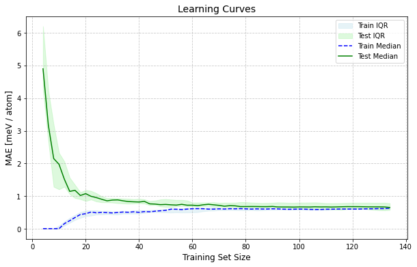Select the 'Train Median' legend label
This screenshot has height=267, width=417.
tap(379, 46)
